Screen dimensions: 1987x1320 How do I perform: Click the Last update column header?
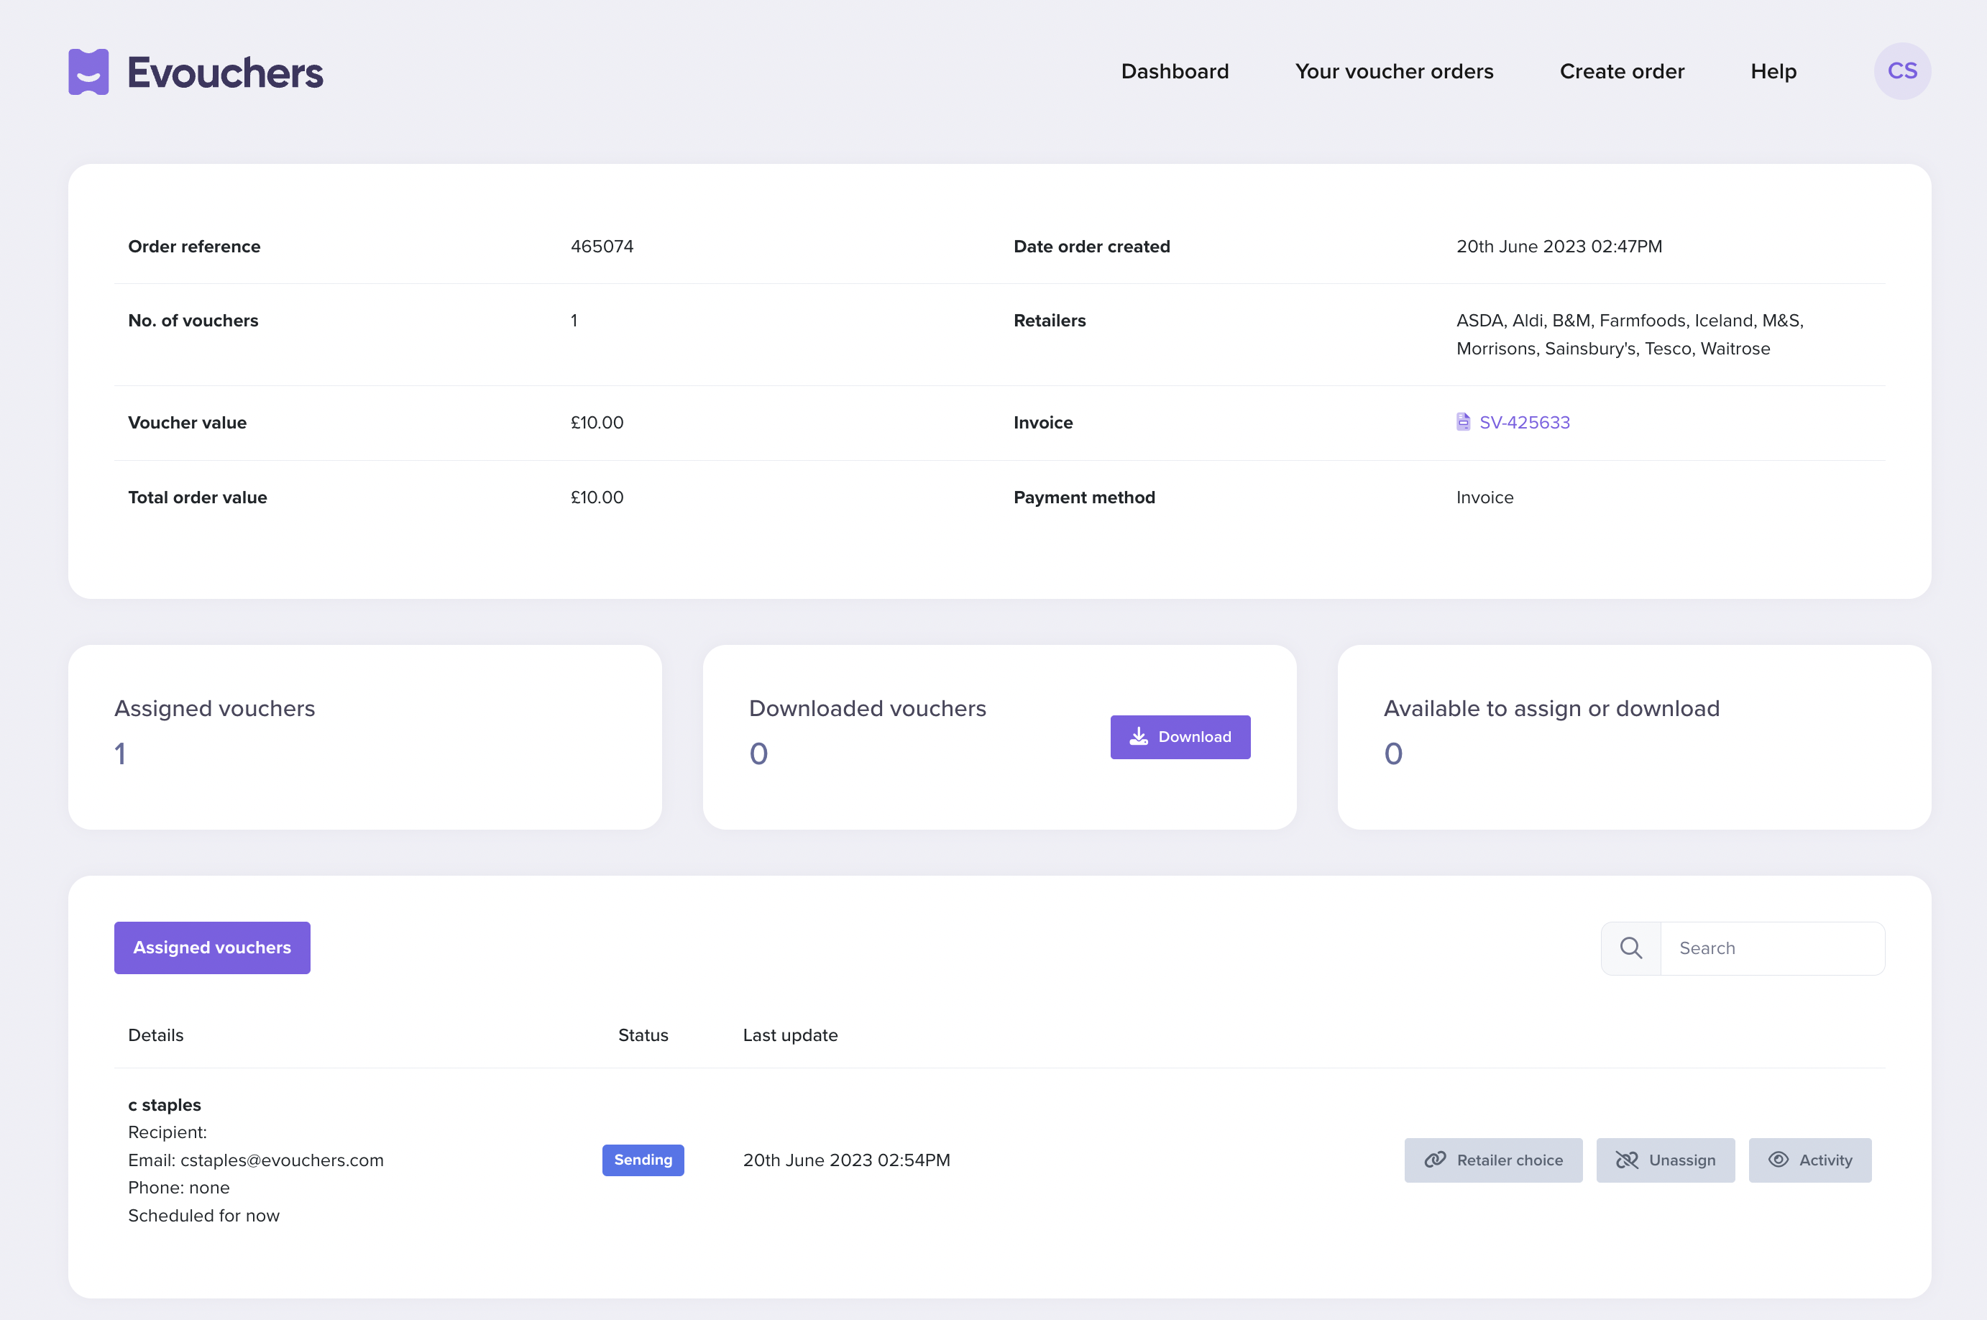coord(790,1035)
